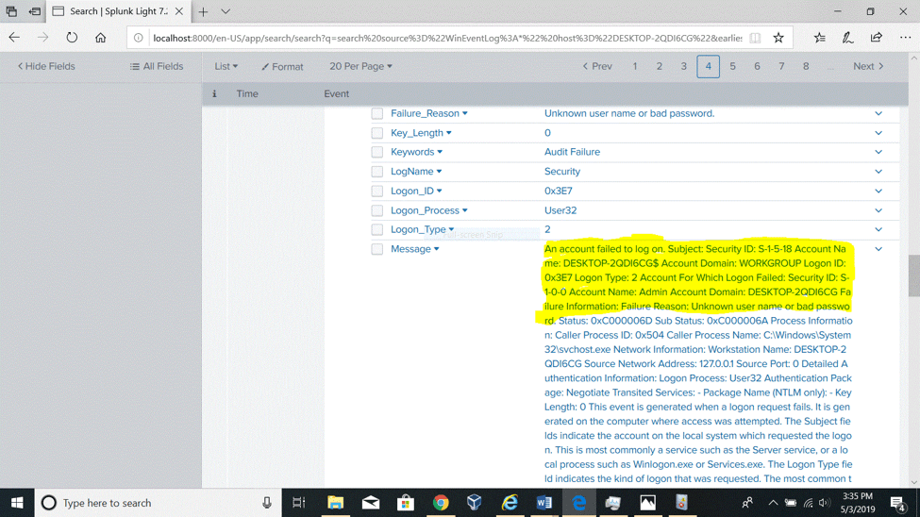Screen dimensions: 920x517
Task: Open the List display dropdown
Action: [x=226, y=66]
